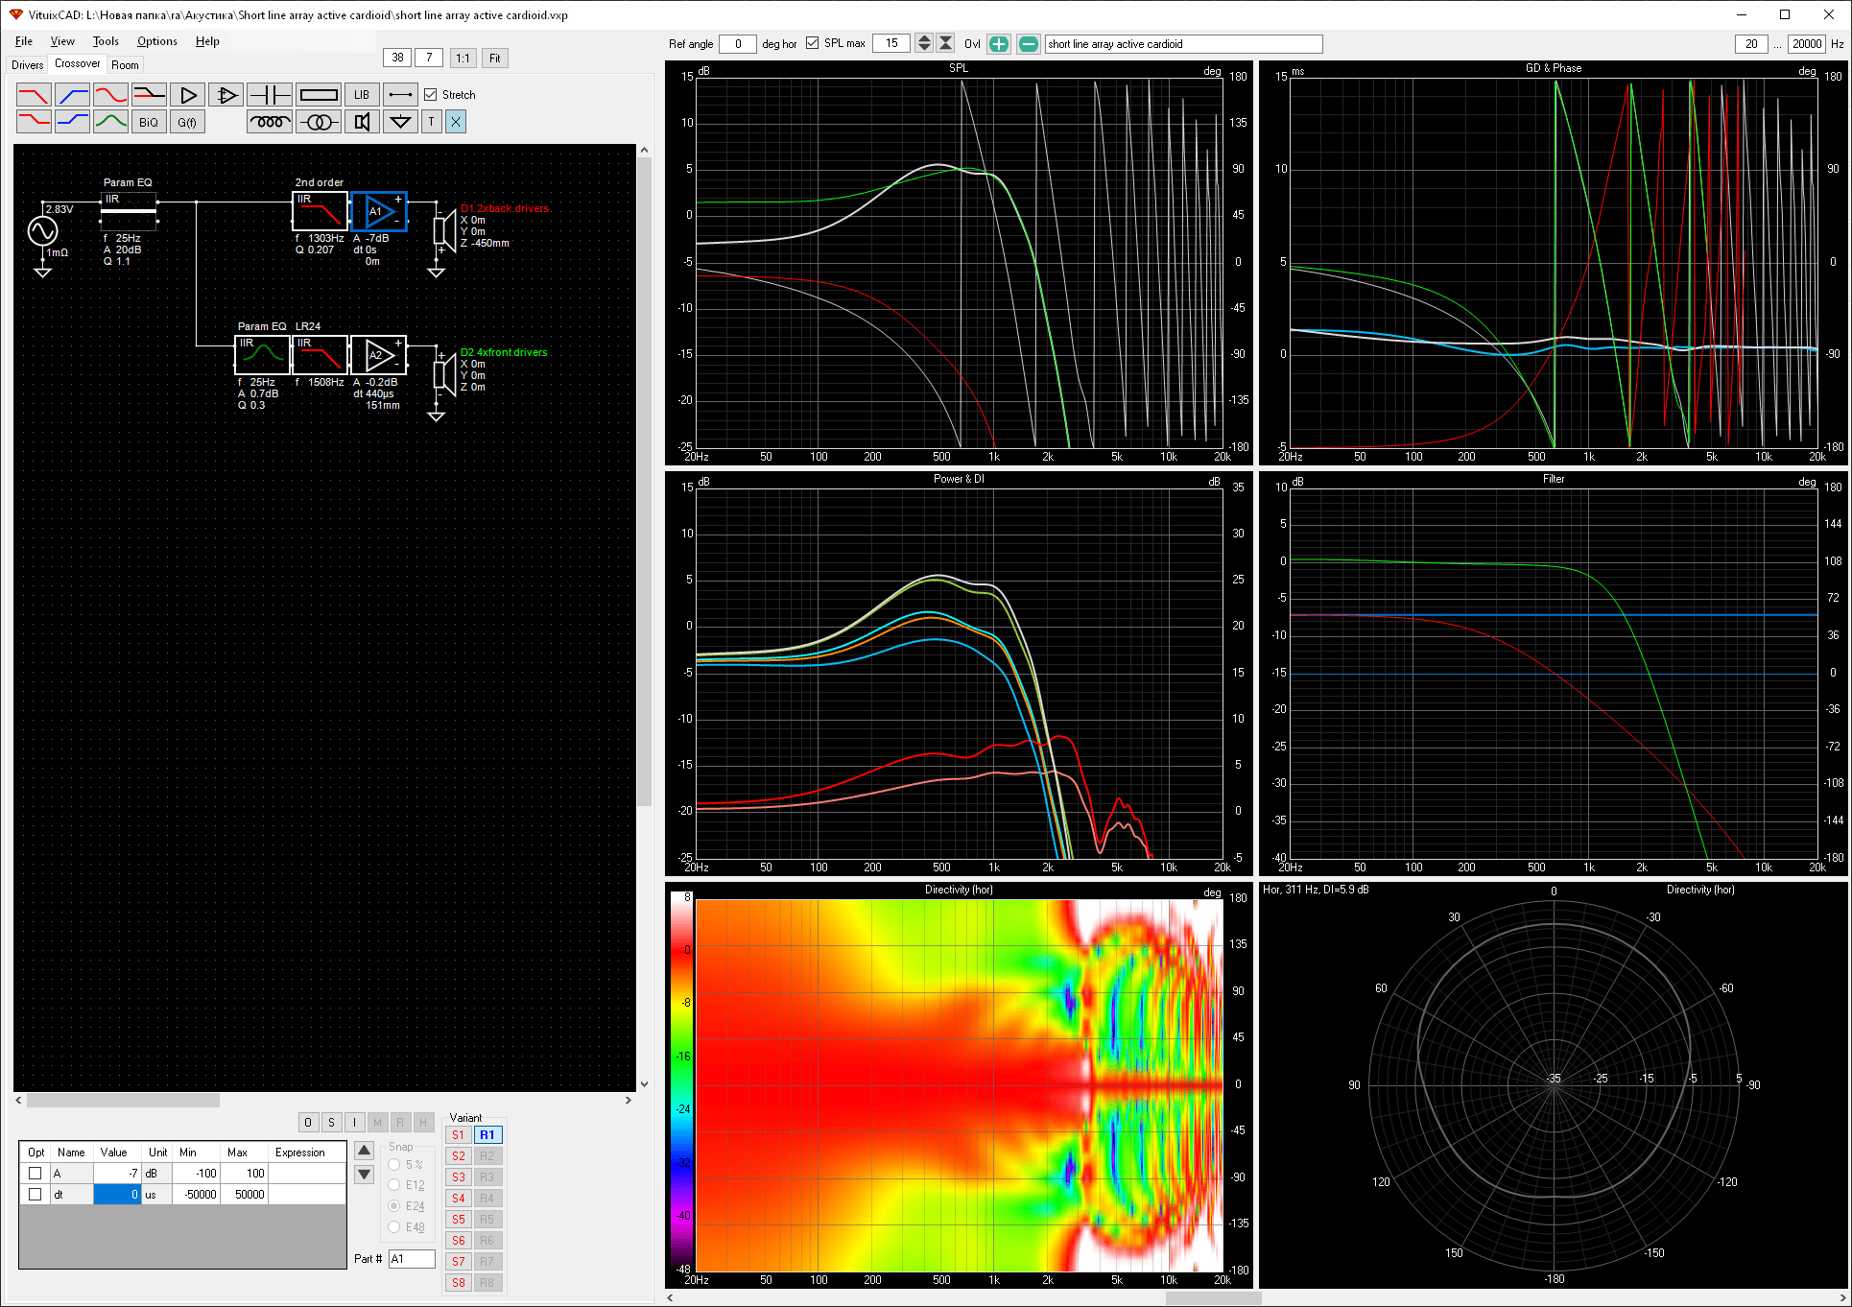Select variant S2 button

[459, 1156]
